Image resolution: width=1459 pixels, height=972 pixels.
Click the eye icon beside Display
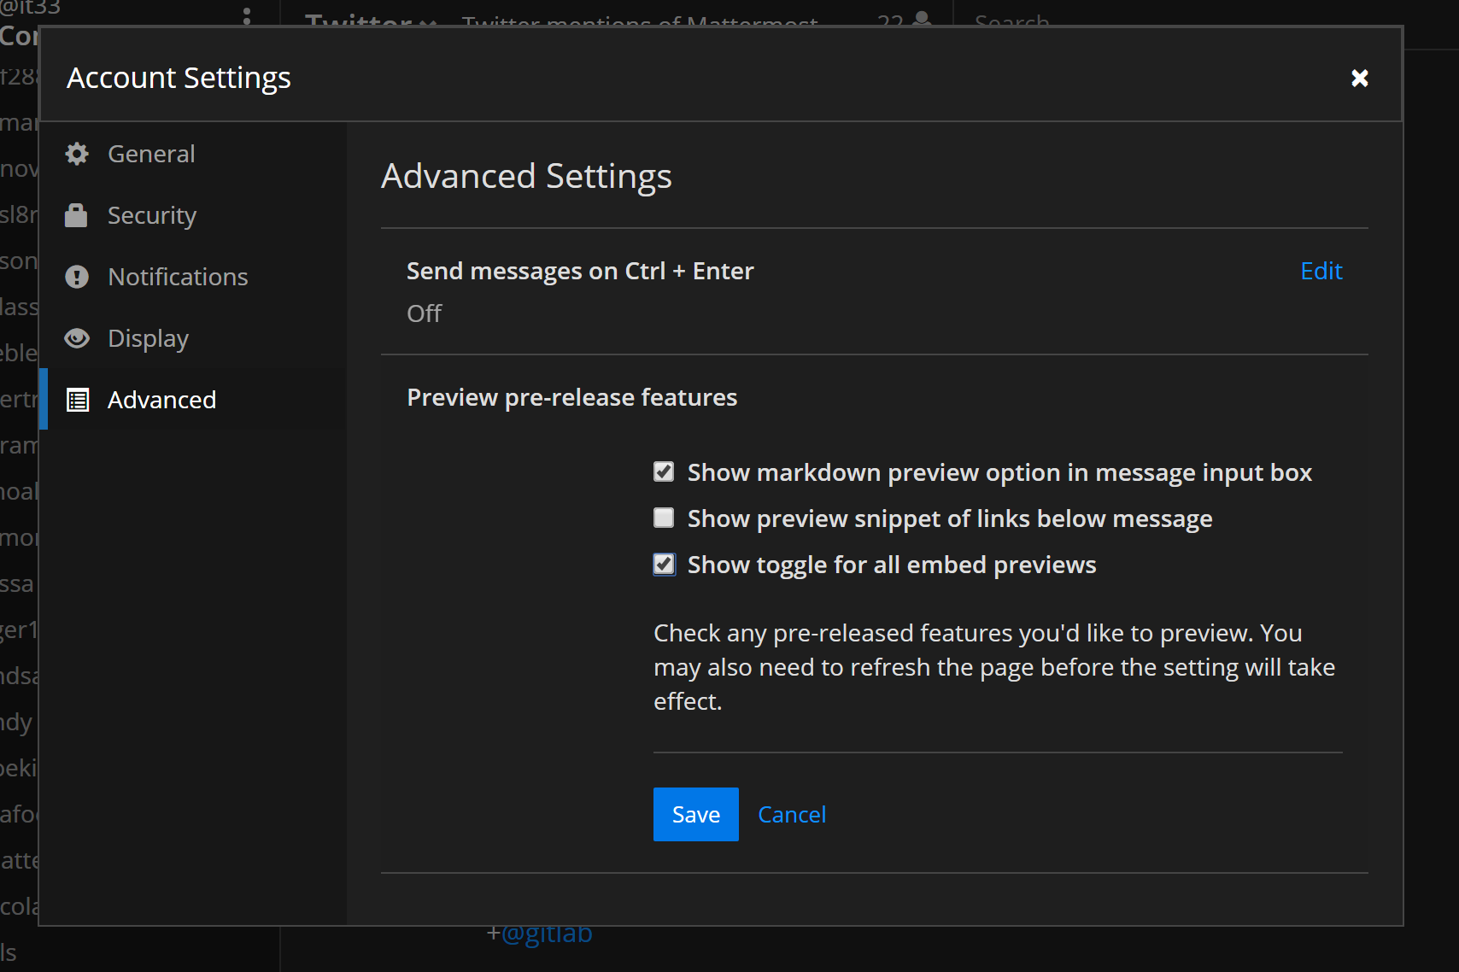pyautogui.click(x=77, y=338)
